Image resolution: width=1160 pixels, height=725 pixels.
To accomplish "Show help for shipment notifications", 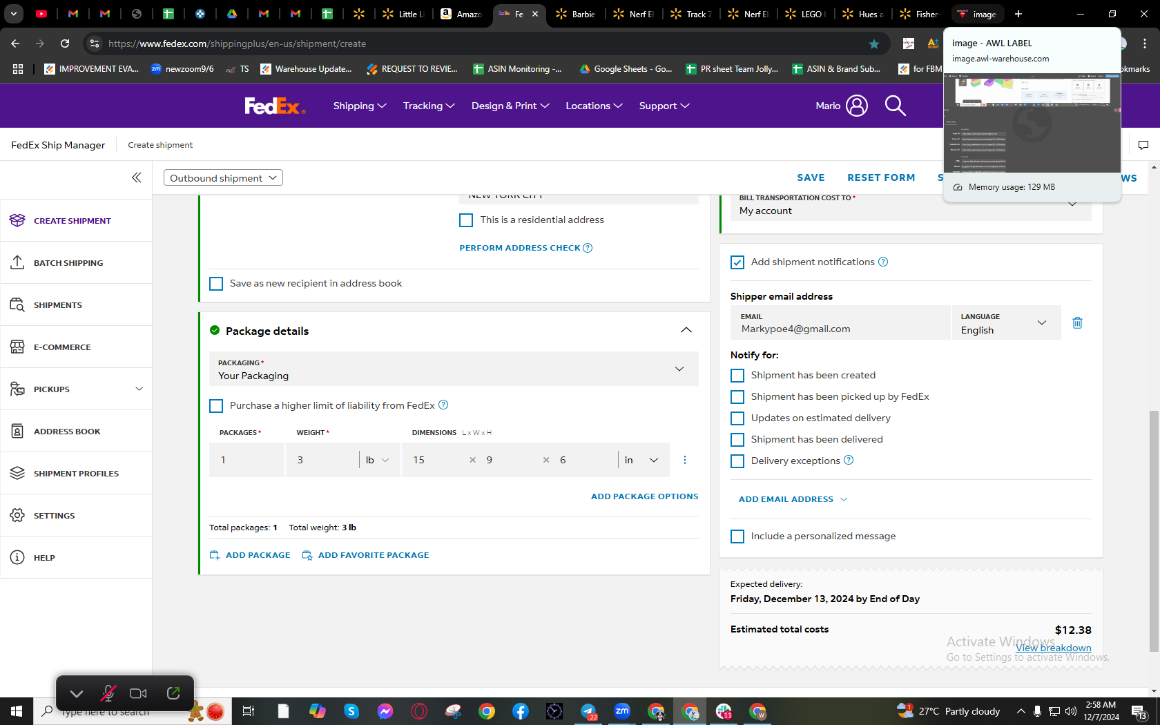I will tap(883, 262).
